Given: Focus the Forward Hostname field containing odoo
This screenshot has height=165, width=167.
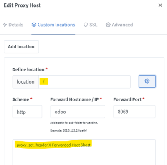Looking at the screenshot, I should [78, 112].
